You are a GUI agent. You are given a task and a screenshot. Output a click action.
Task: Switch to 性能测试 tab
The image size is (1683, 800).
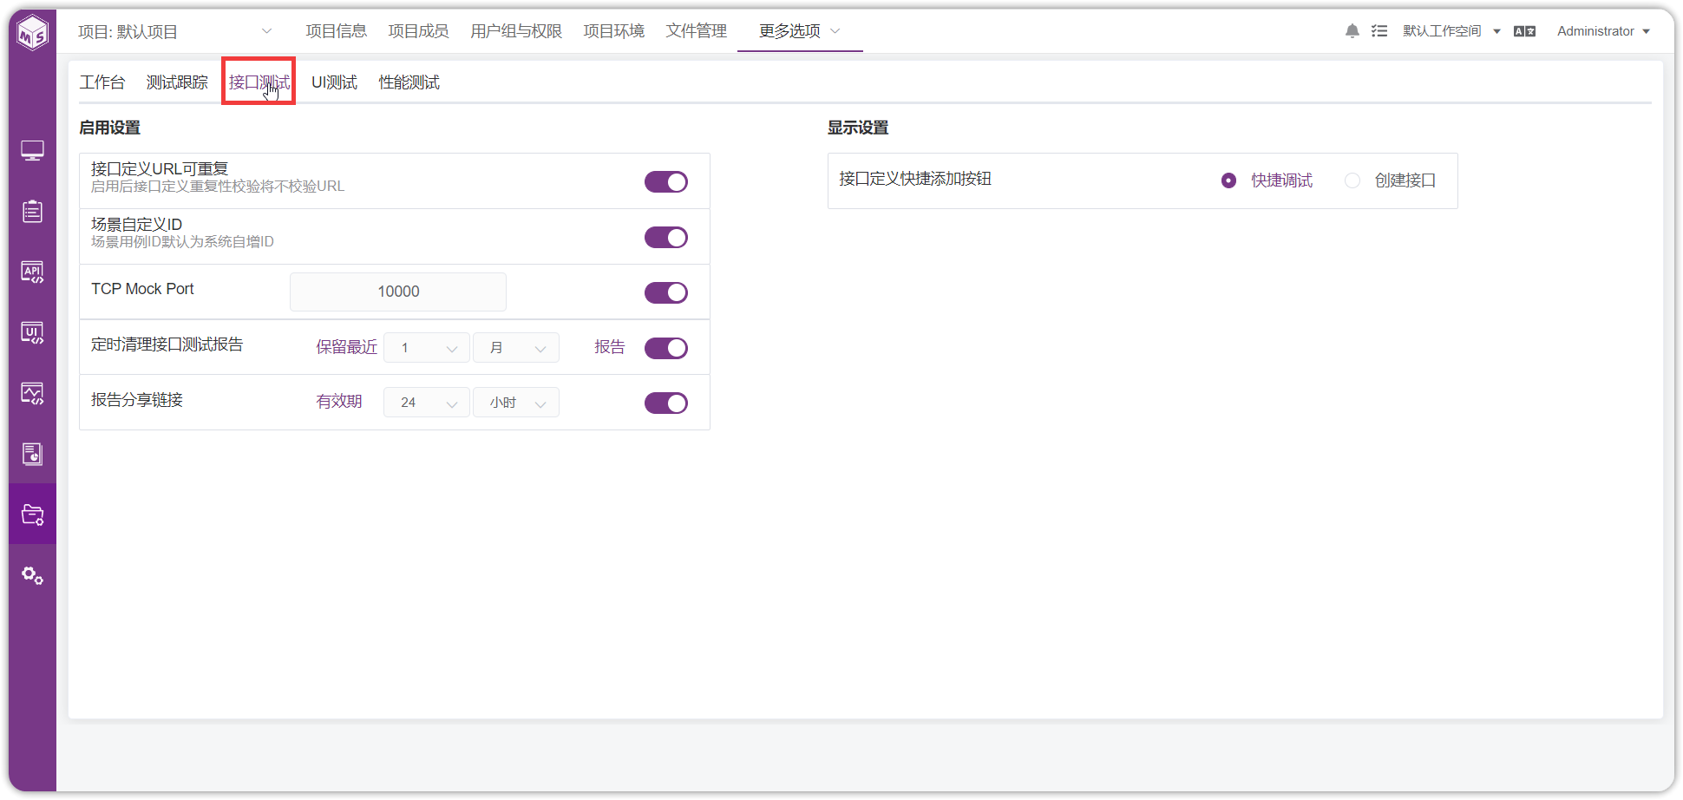point(409,82)
